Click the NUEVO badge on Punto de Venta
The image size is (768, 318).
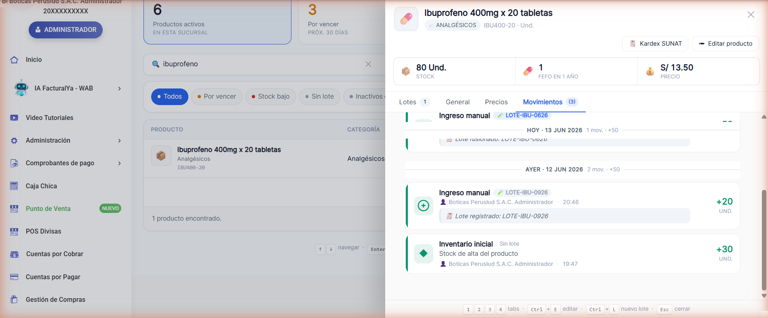(110, 208)
